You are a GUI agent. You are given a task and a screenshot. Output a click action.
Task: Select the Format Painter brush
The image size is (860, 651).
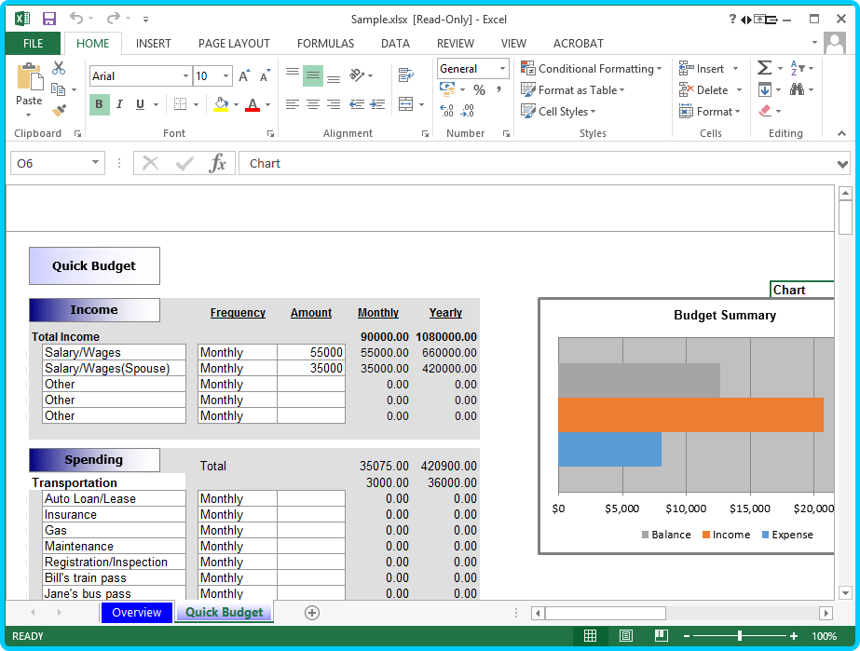(x=59, y=111)
